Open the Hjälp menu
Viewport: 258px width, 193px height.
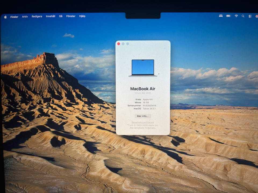coord(82,16)
